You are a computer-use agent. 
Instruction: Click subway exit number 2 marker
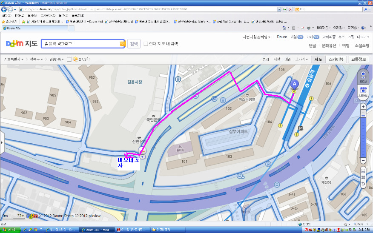point(296,134)
